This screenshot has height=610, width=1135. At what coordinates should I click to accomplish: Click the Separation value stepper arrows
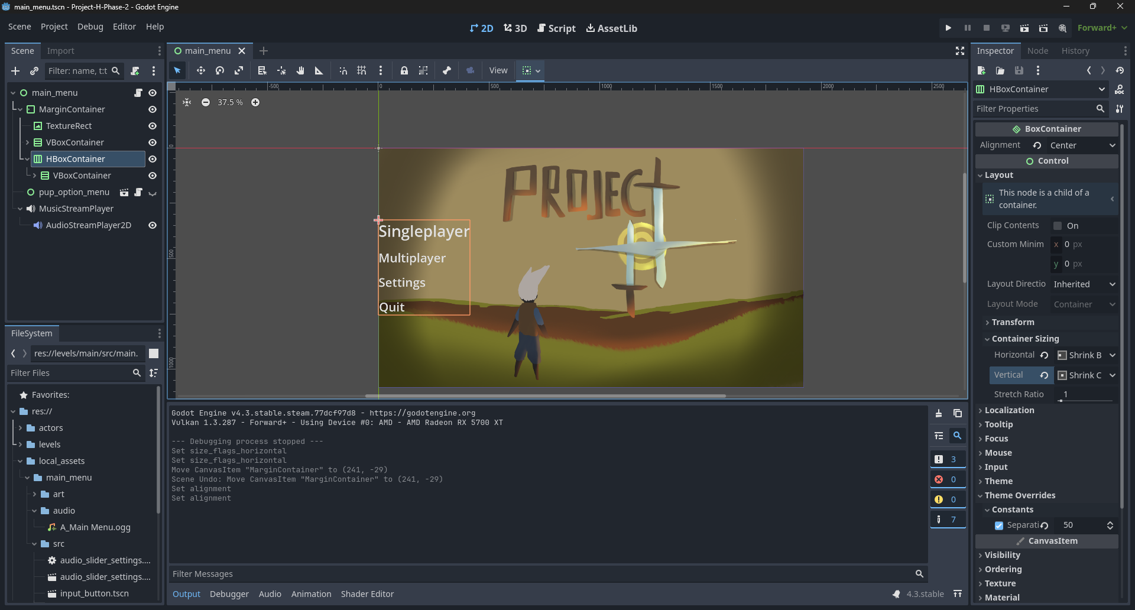(1110, 525)
